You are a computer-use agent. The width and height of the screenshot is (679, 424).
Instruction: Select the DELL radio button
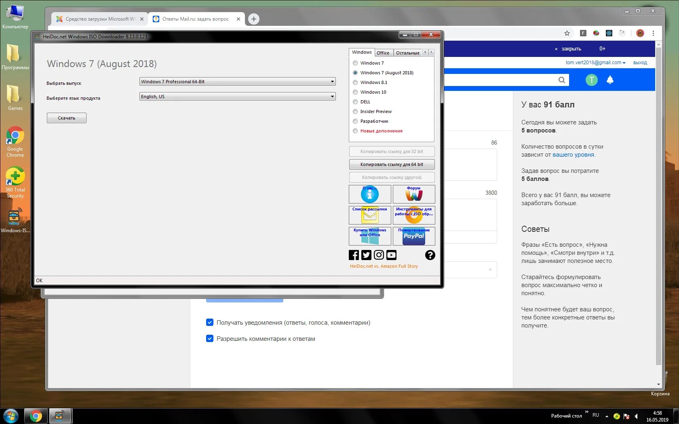355,102
